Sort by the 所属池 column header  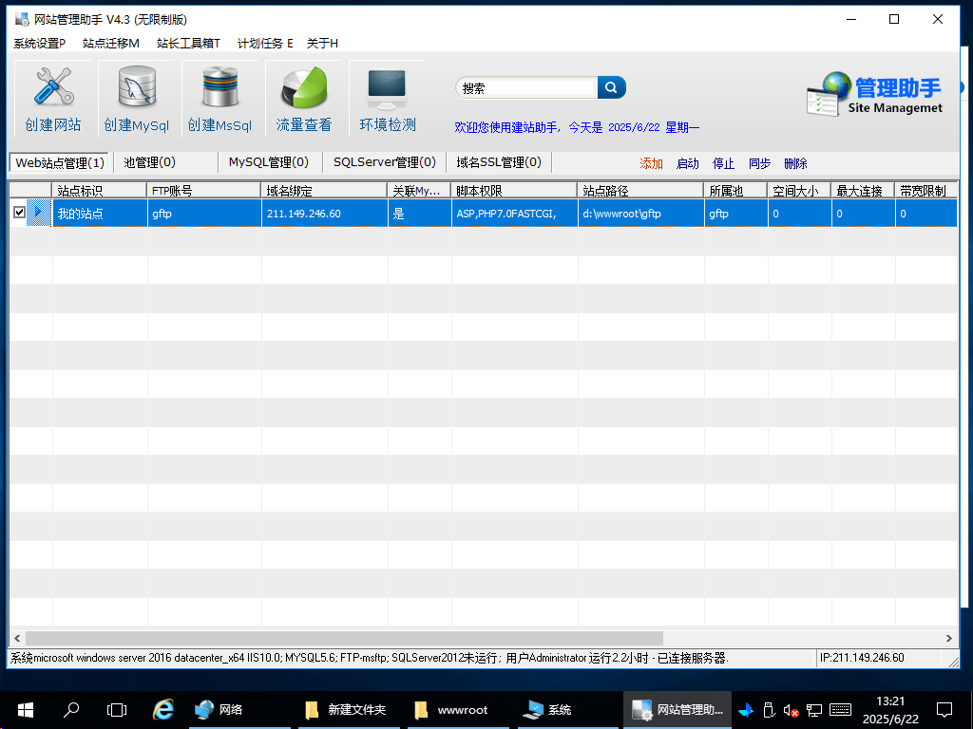pos(736,190)
